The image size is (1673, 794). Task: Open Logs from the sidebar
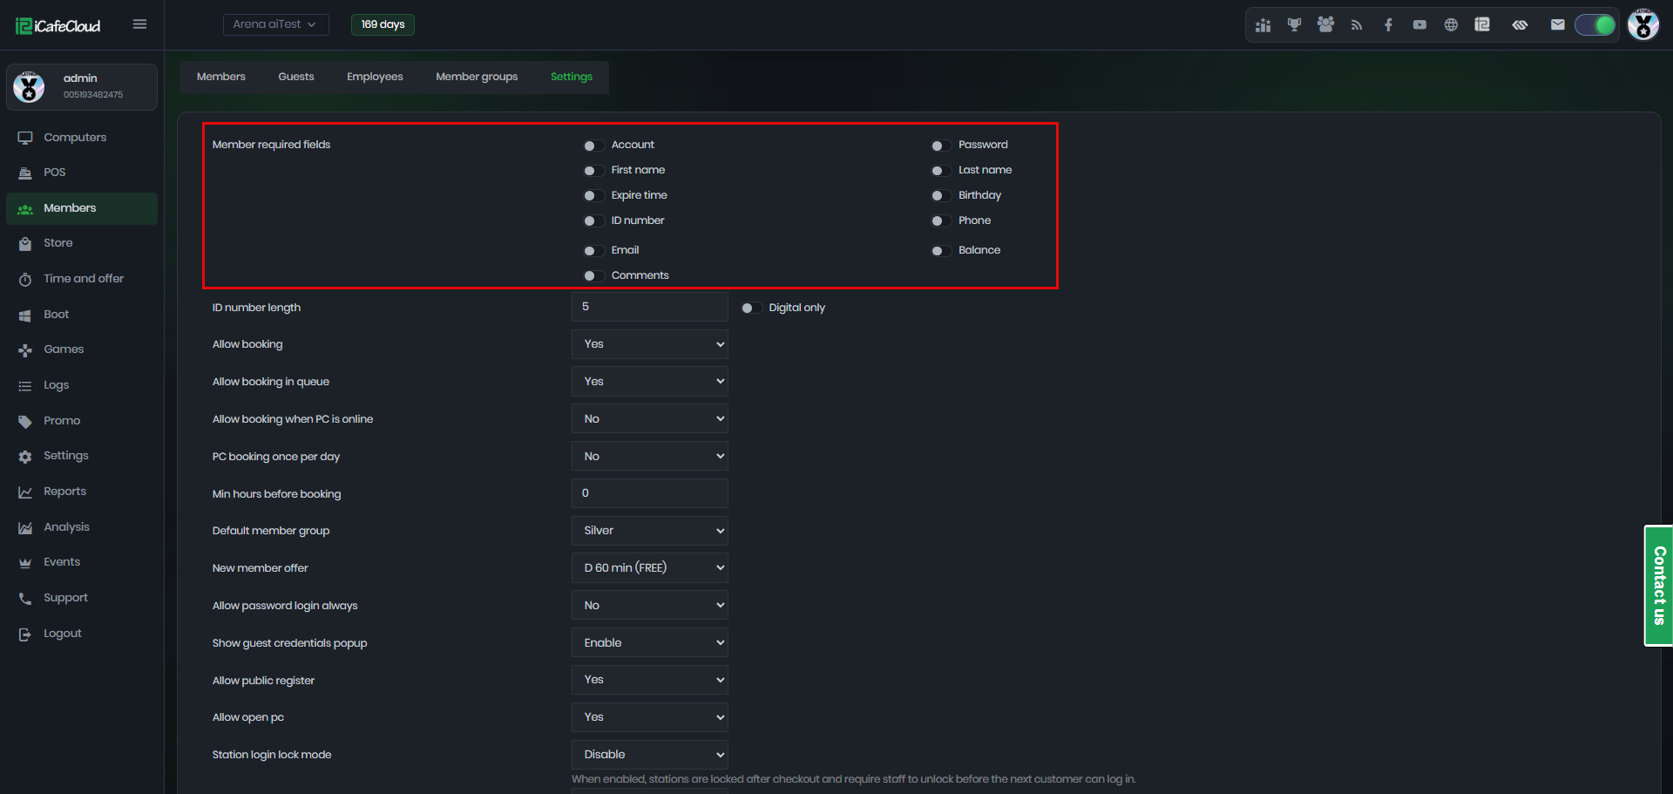[82, 385]
